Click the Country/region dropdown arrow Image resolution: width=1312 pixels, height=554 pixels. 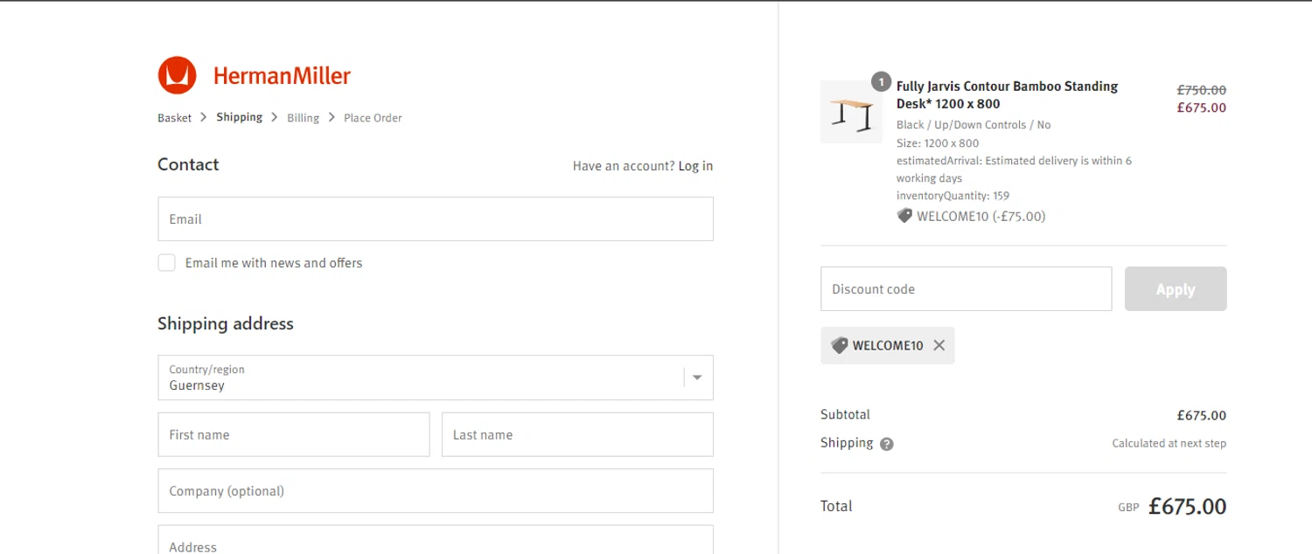[x=697, y=377]
